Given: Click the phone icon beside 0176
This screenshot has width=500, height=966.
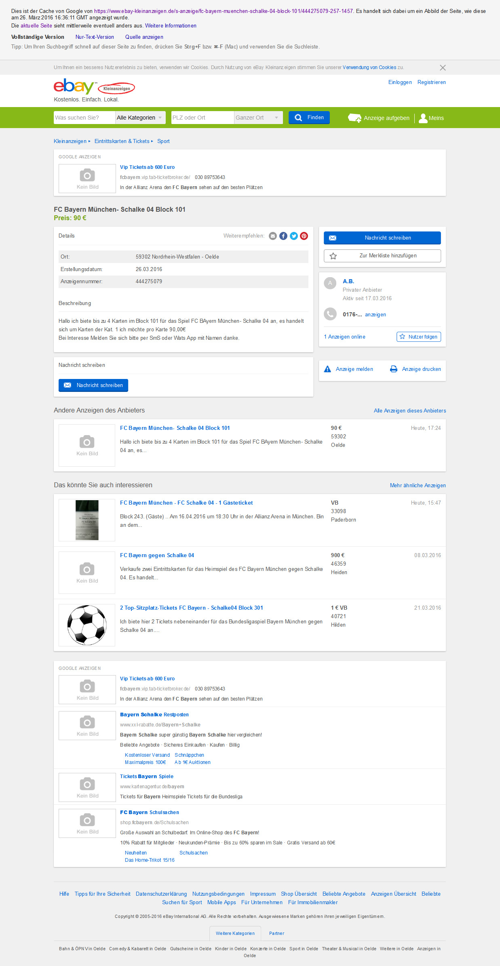Looking at the screenshot, I should (330, 314).
